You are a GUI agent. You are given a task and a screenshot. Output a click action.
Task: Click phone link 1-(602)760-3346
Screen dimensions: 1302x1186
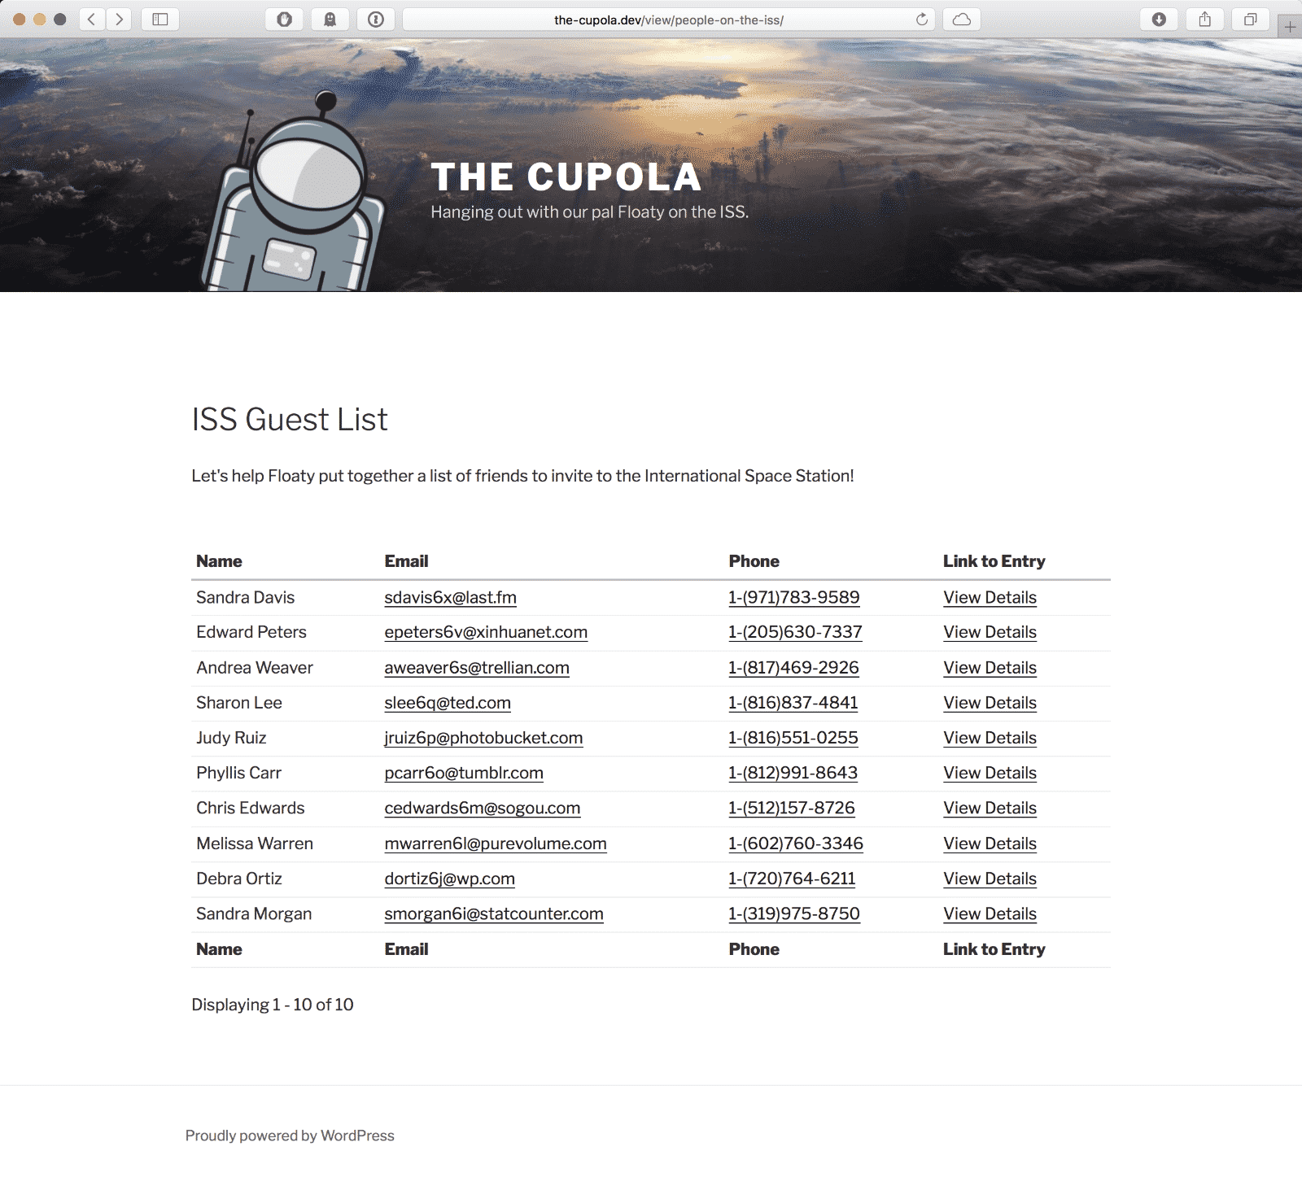[x=796, y=844]
